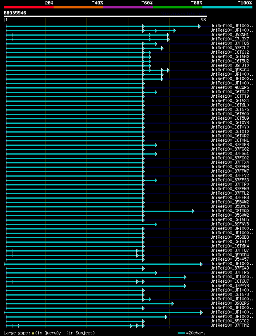Select hit label UniRef100_C6TFT9
Screen dimensions: 256x336
point(230,97)
